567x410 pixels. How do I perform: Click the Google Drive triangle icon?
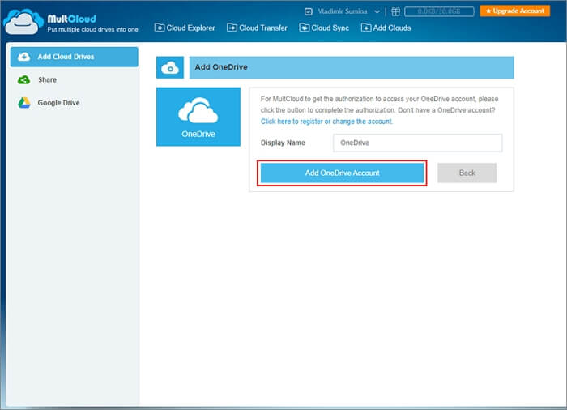click(x=24, y=103)
